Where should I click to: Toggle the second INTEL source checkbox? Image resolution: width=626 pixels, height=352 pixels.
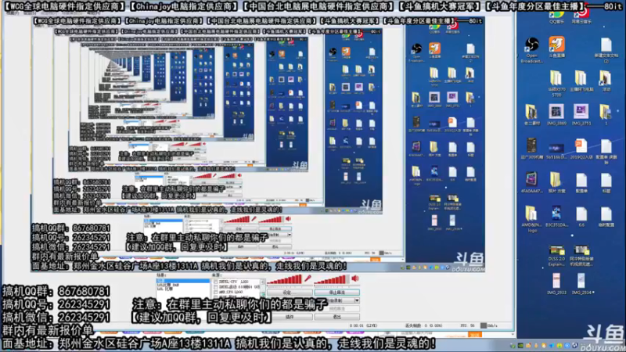216,287
